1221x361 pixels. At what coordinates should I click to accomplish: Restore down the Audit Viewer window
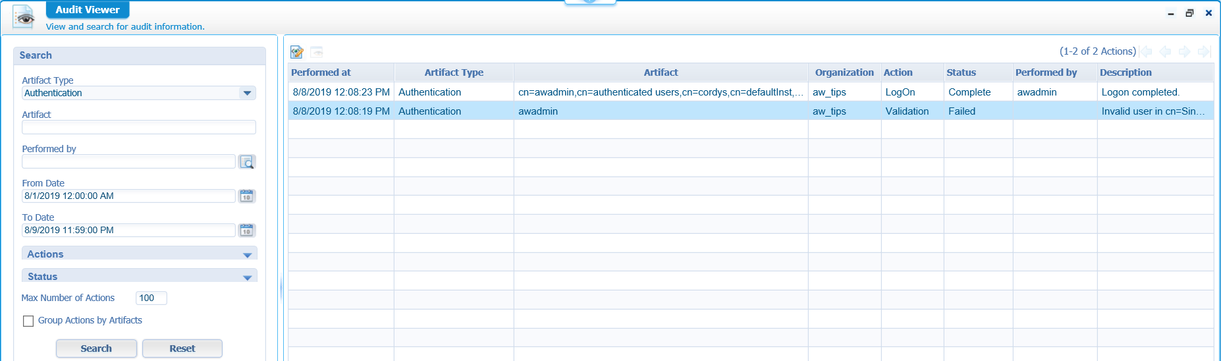click(1189, 13)
